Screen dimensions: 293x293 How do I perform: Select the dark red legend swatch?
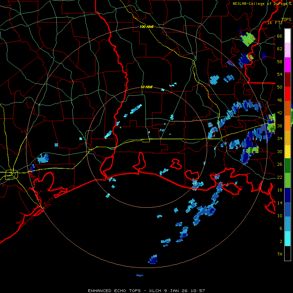pyautogui.click(x=287, y=79)
